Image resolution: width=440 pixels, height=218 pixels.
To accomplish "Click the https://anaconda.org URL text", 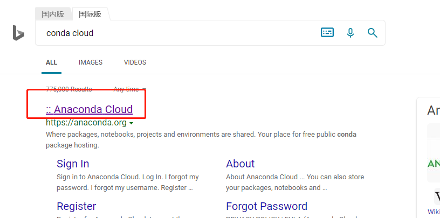I will [86, 123].
